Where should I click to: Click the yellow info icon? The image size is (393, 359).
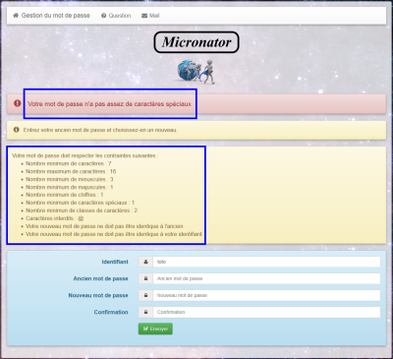click(x=16, y=130)
